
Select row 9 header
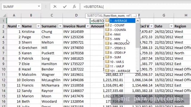pos(3,64)
